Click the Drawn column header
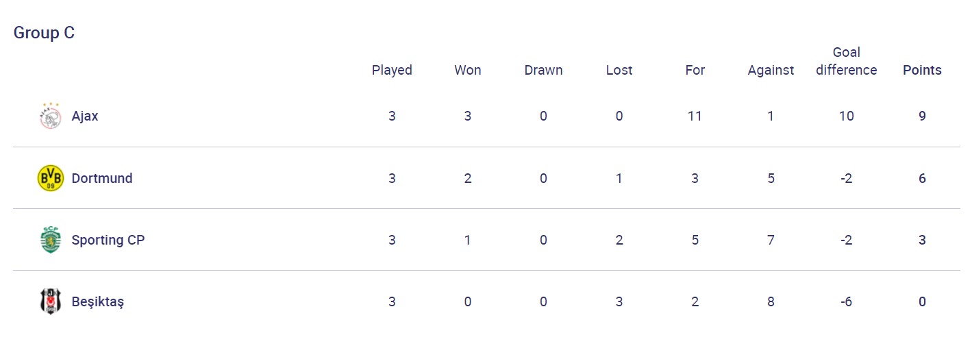Image resolution: width=972 pixels, height=346 pixels. 543,70
